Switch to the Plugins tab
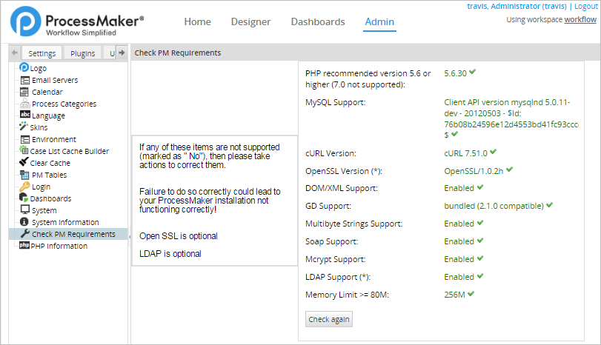 83,53
